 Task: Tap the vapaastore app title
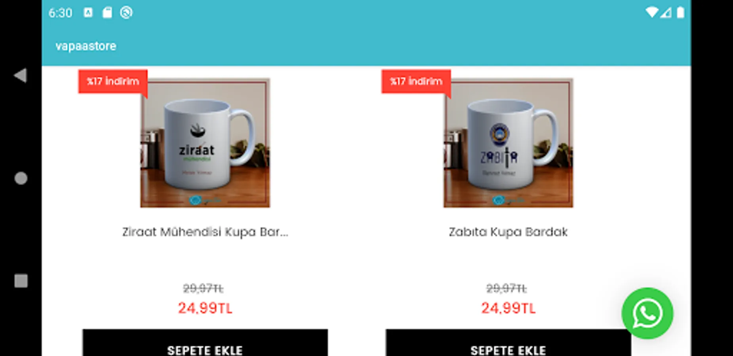[86, 46]
